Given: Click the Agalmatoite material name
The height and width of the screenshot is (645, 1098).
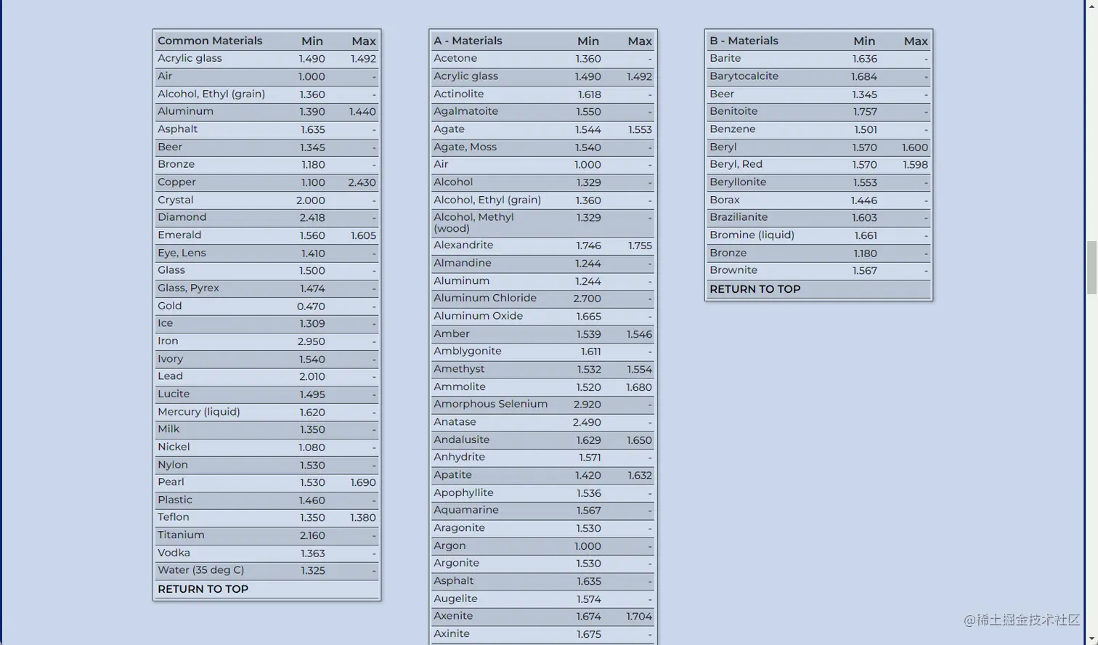Looking at the screenshot, I should [x=465, y=111].
